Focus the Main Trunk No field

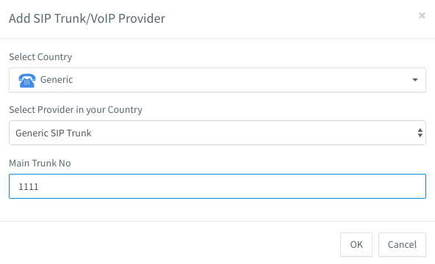point(217,186)
